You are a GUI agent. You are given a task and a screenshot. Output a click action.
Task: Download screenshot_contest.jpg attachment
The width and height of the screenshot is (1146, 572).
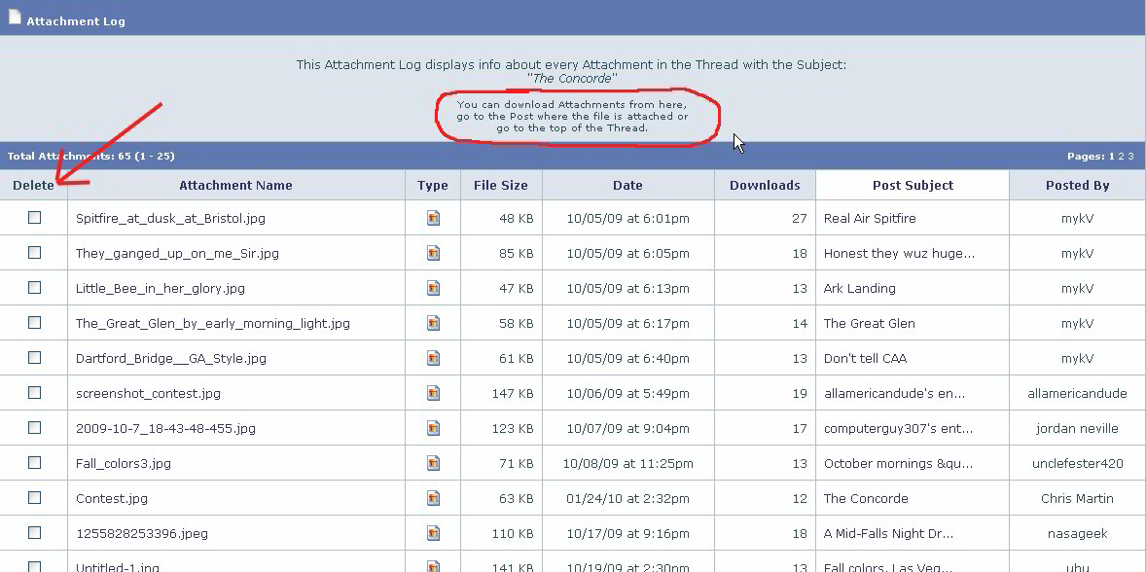148,394
